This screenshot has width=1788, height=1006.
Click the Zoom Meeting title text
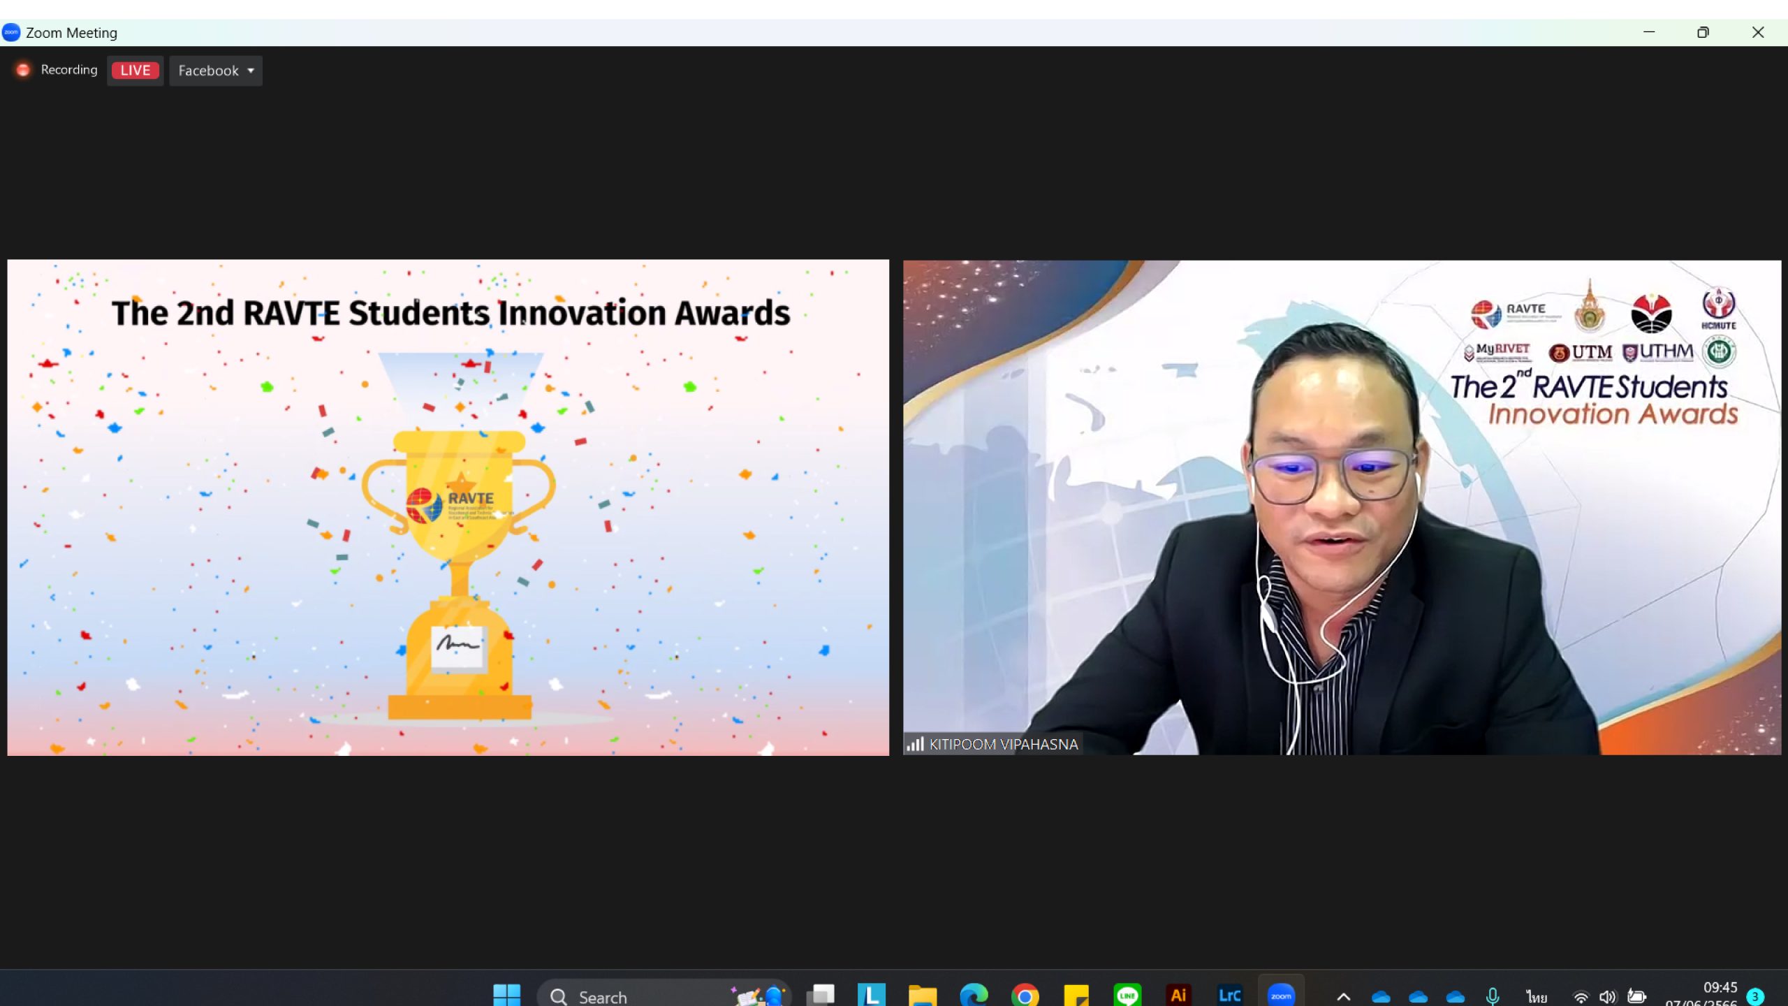tap(71, 33)
